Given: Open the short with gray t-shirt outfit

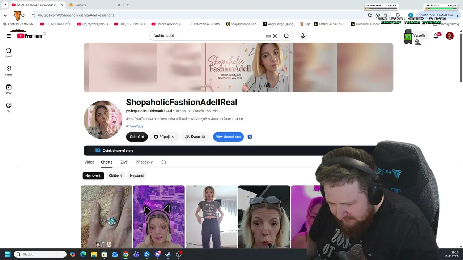Looking at the screenshot, I should 212,217.
